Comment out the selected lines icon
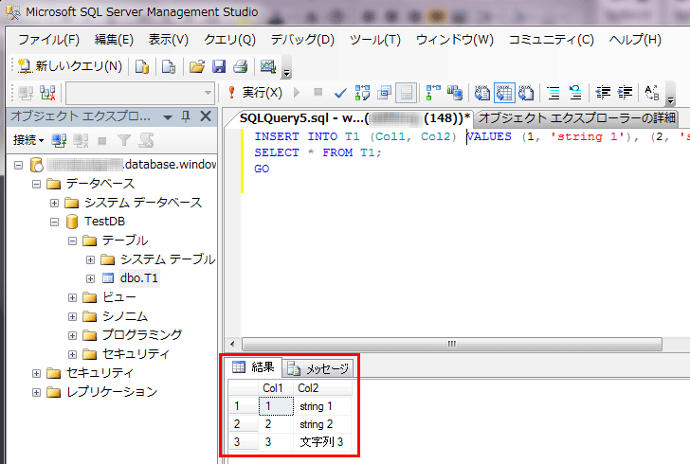Viewport: 690px width, 464px height. click(x=554, y=93)
